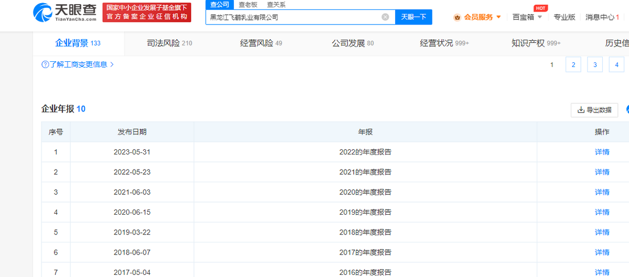Click the date 2021-06-03

click(x=132, y=192)
